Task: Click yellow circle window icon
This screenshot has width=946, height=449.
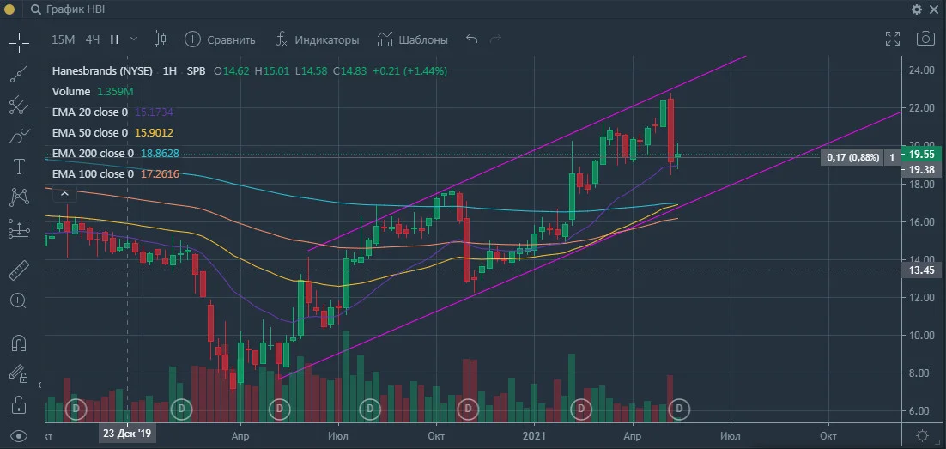Action: coord(9,9)
